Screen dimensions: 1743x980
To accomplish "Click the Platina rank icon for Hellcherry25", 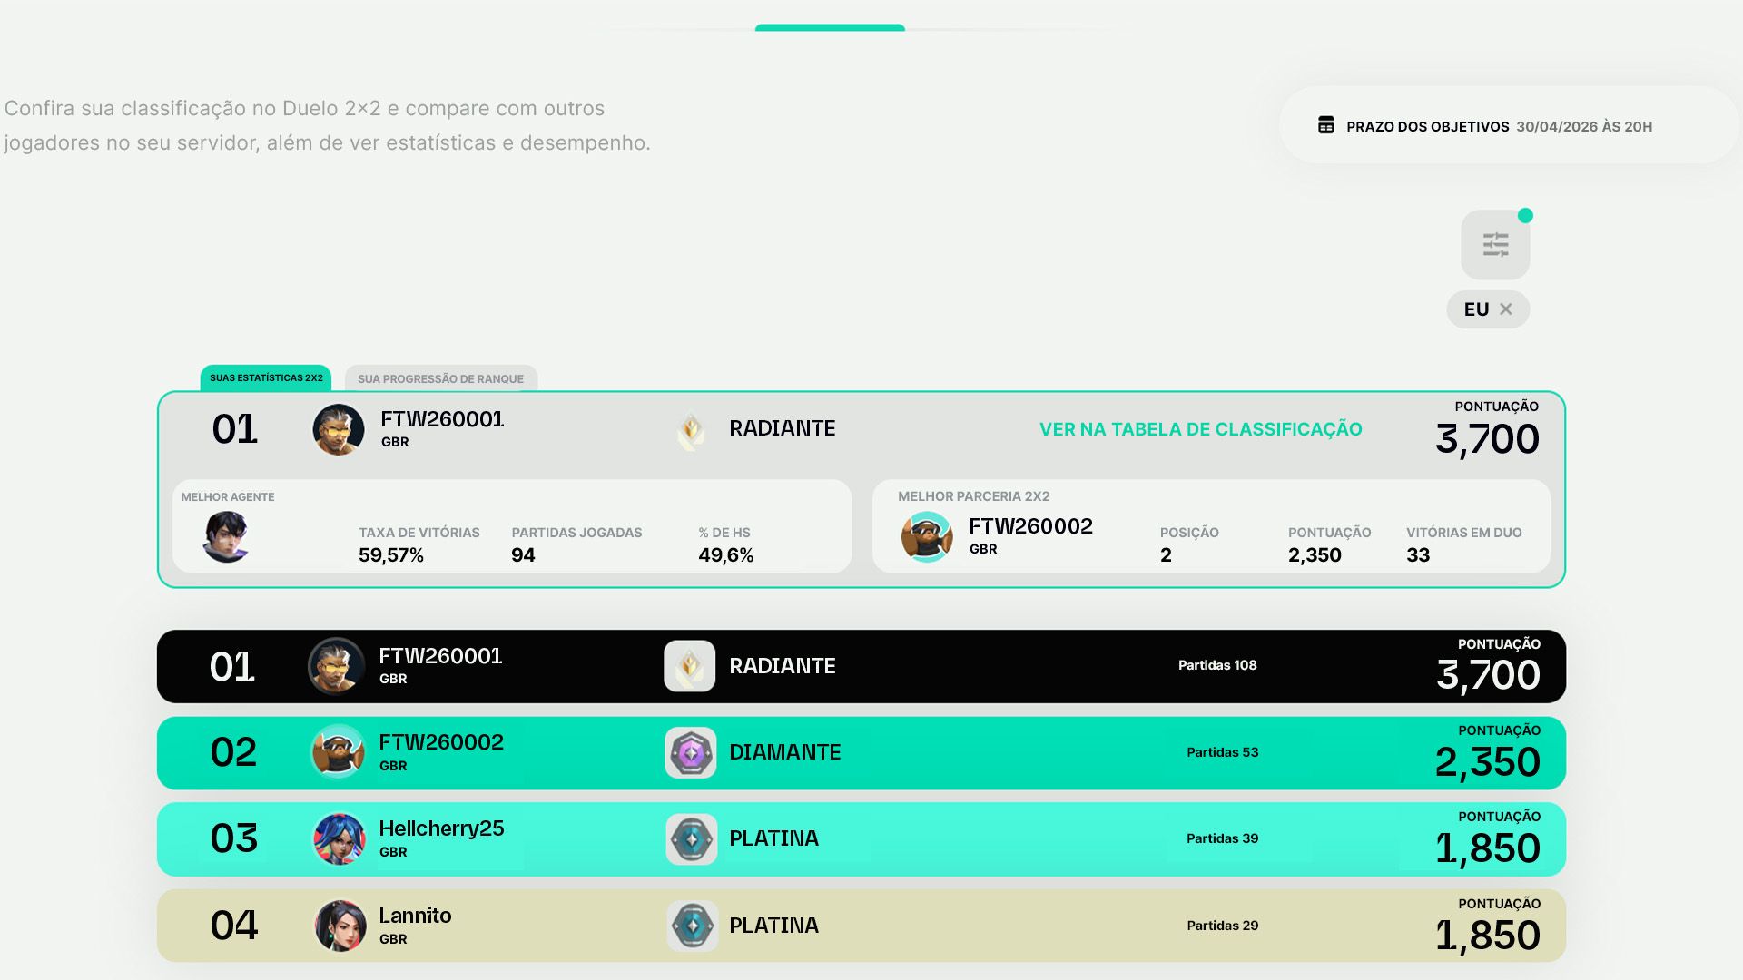I will 691,838.
